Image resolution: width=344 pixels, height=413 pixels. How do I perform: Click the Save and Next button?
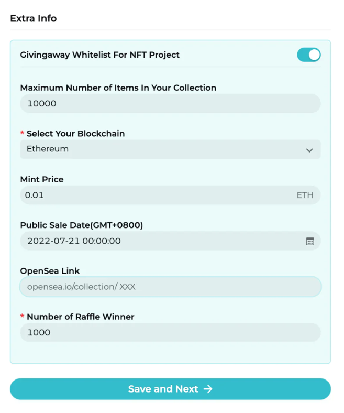170,389
